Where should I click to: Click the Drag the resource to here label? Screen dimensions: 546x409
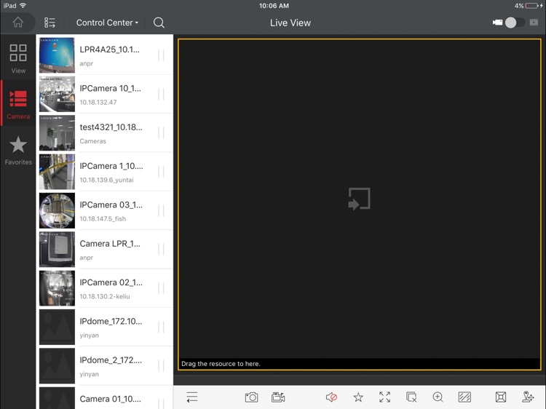(x=221, y=364)
